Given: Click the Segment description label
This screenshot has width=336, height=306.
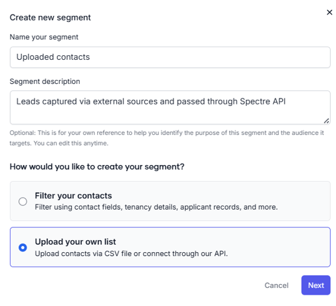Looking at the screenshot, I should click(x=45, y=81).
